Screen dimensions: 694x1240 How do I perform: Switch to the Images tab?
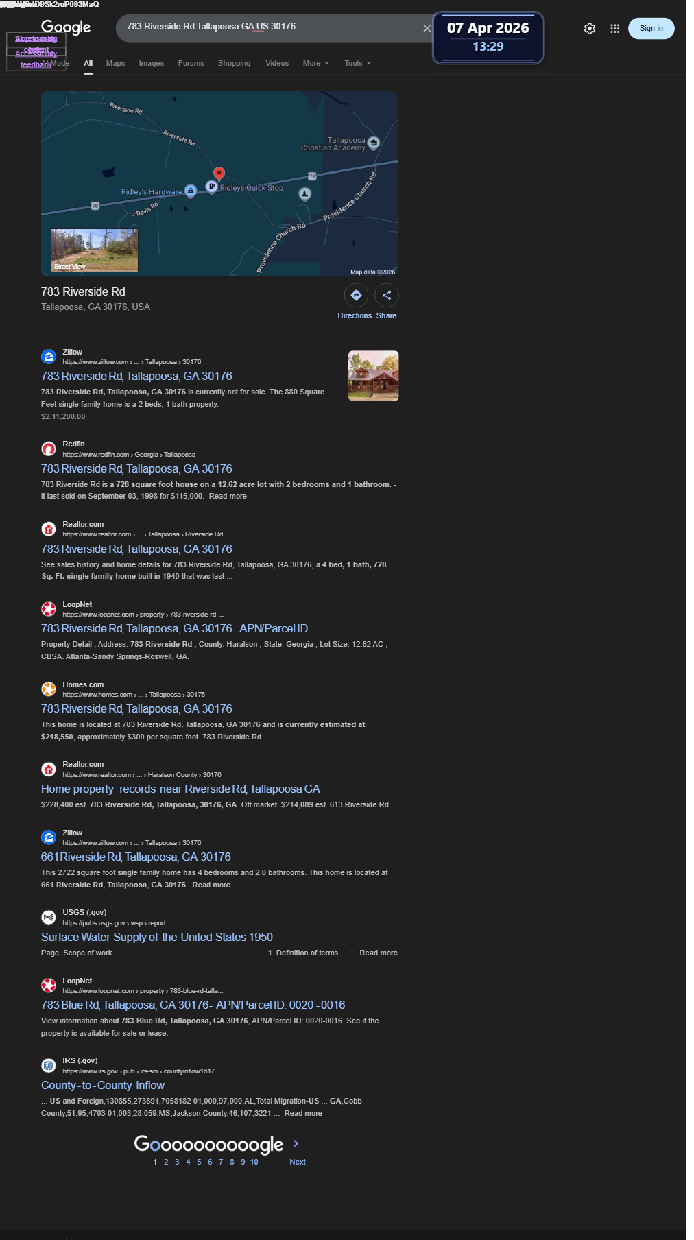(152, 63)
